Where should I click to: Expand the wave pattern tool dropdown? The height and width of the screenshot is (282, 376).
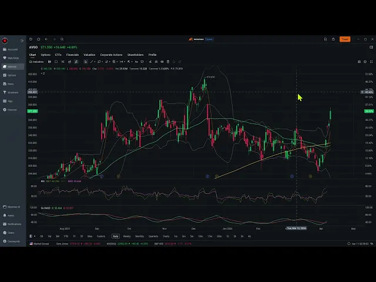[x=110, y=62]
